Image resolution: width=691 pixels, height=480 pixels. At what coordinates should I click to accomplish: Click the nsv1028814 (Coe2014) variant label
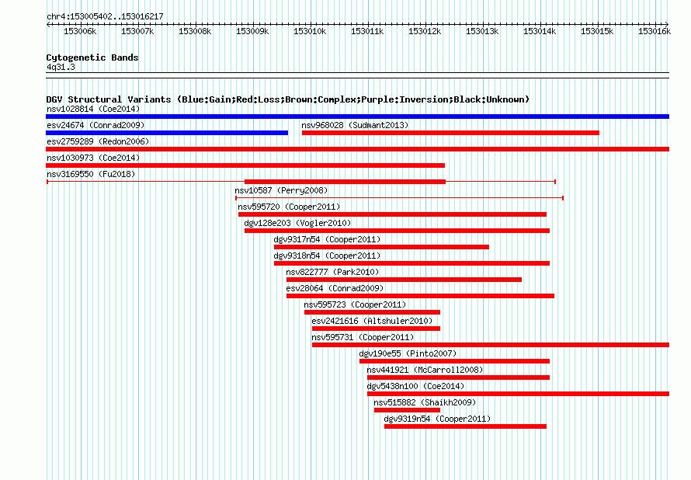pos(93,109)
